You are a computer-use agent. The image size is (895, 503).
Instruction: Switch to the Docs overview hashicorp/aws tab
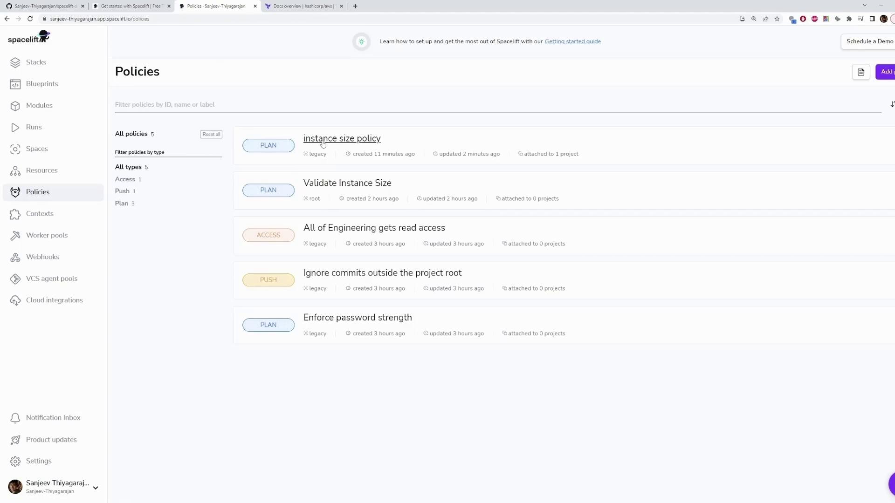pyautogui.click(x=303, y=6)
